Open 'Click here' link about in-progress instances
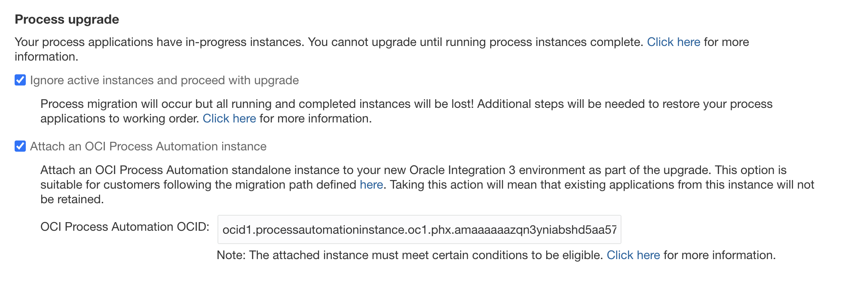 coord(673,42)
